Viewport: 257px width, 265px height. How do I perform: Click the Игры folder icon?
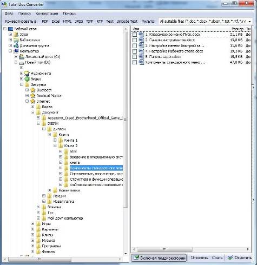(x=38, y=223)
